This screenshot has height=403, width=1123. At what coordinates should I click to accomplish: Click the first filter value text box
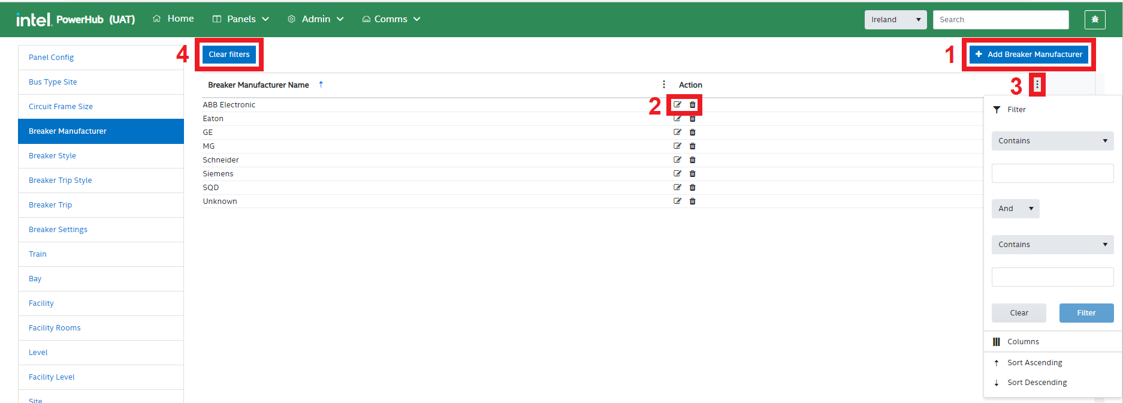click(x=1052, y=174)
